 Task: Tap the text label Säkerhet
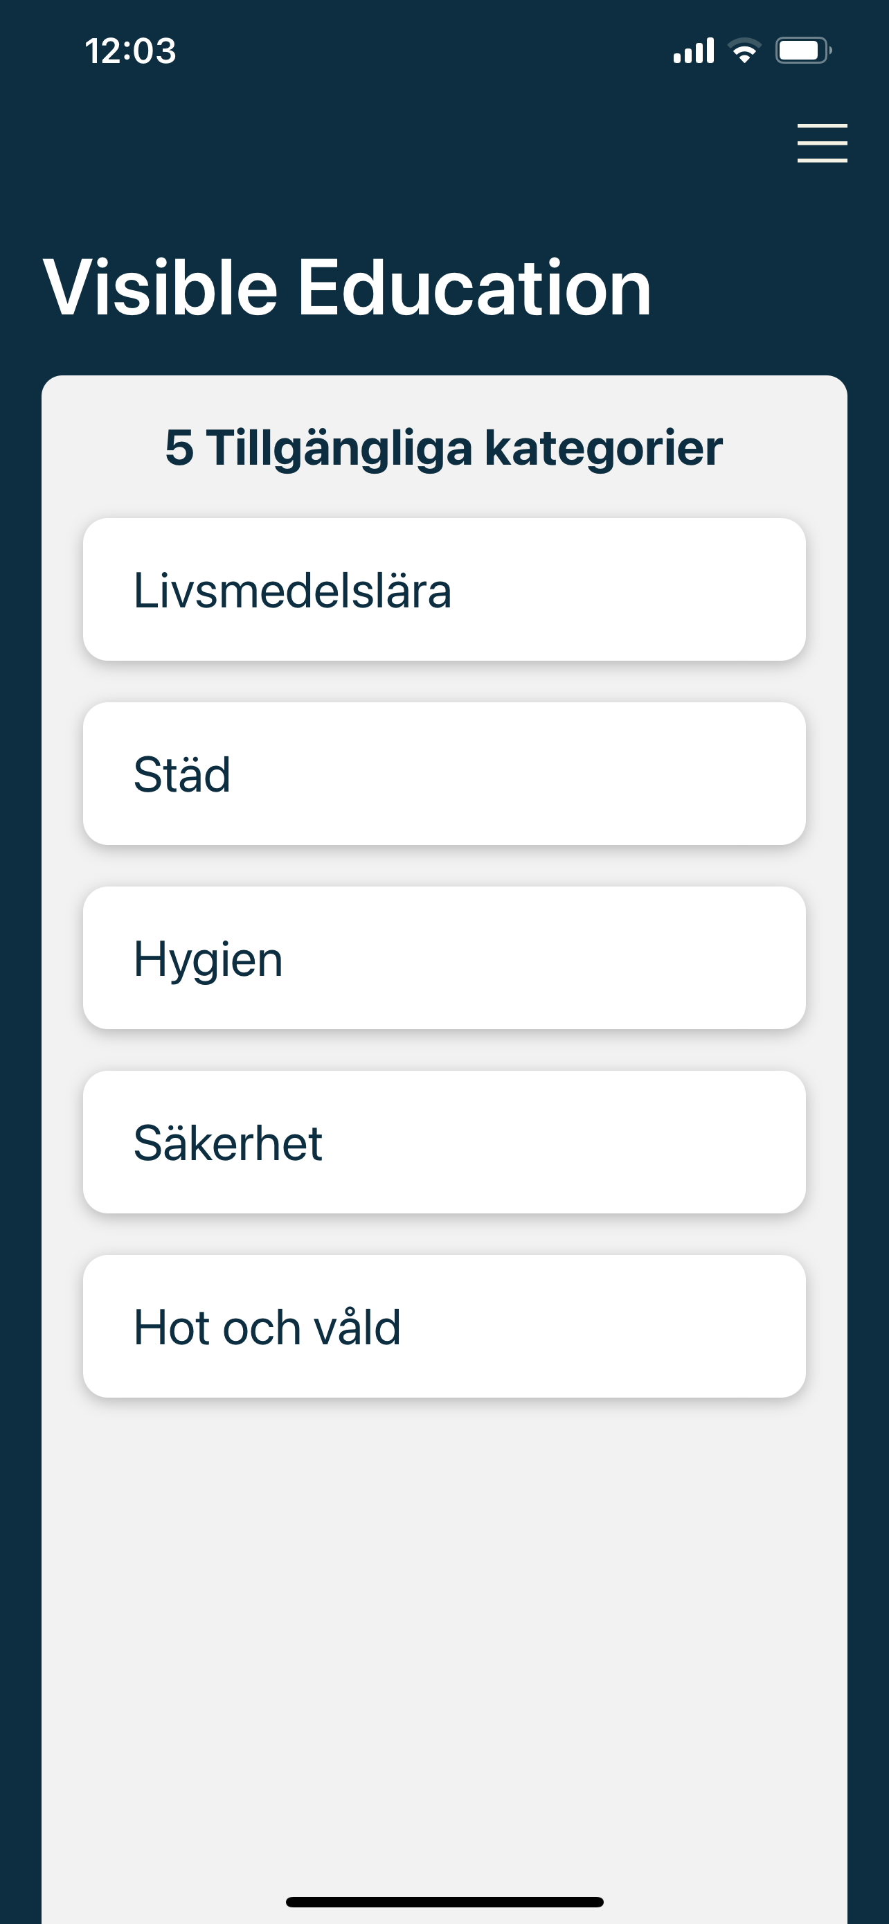click(228, 1143)
